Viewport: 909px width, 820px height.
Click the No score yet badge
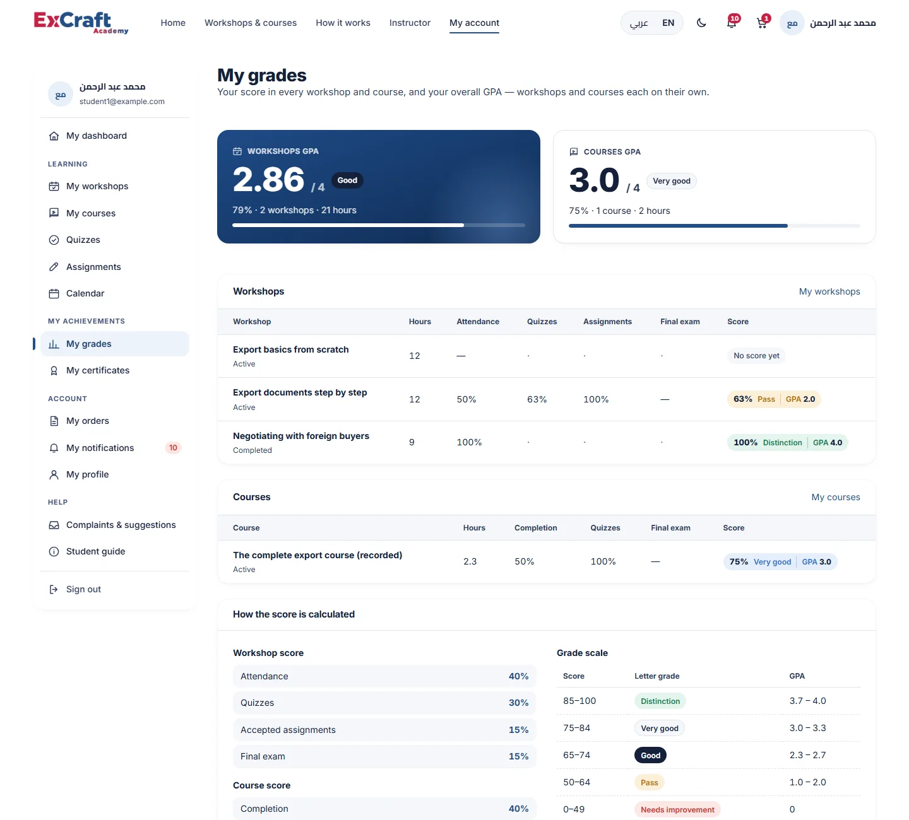(756, 356)
